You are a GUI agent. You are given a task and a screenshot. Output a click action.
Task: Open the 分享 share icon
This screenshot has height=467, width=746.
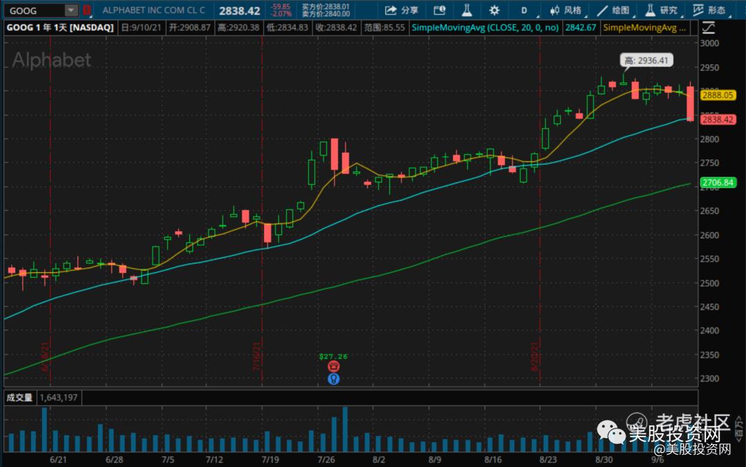(x=390, y=10)
